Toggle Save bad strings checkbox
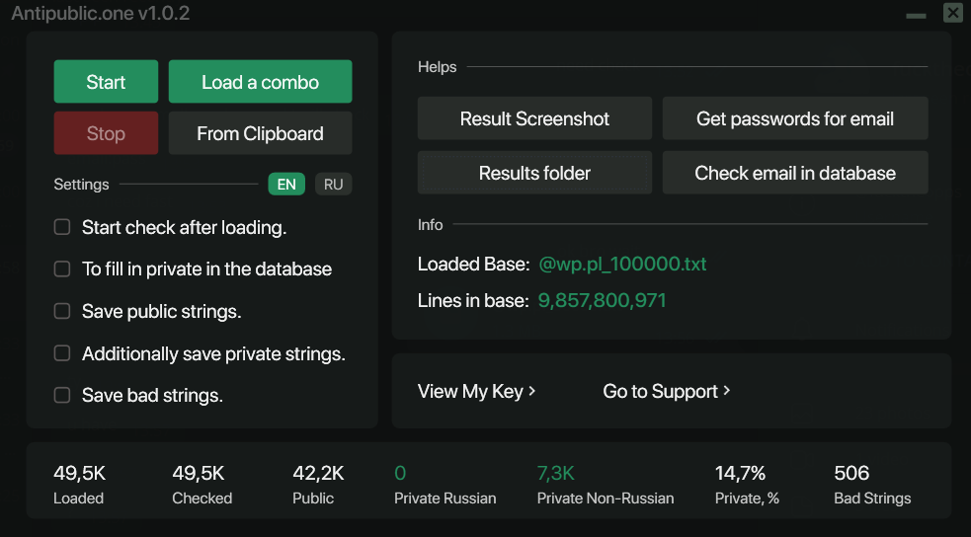 [62, 395]
